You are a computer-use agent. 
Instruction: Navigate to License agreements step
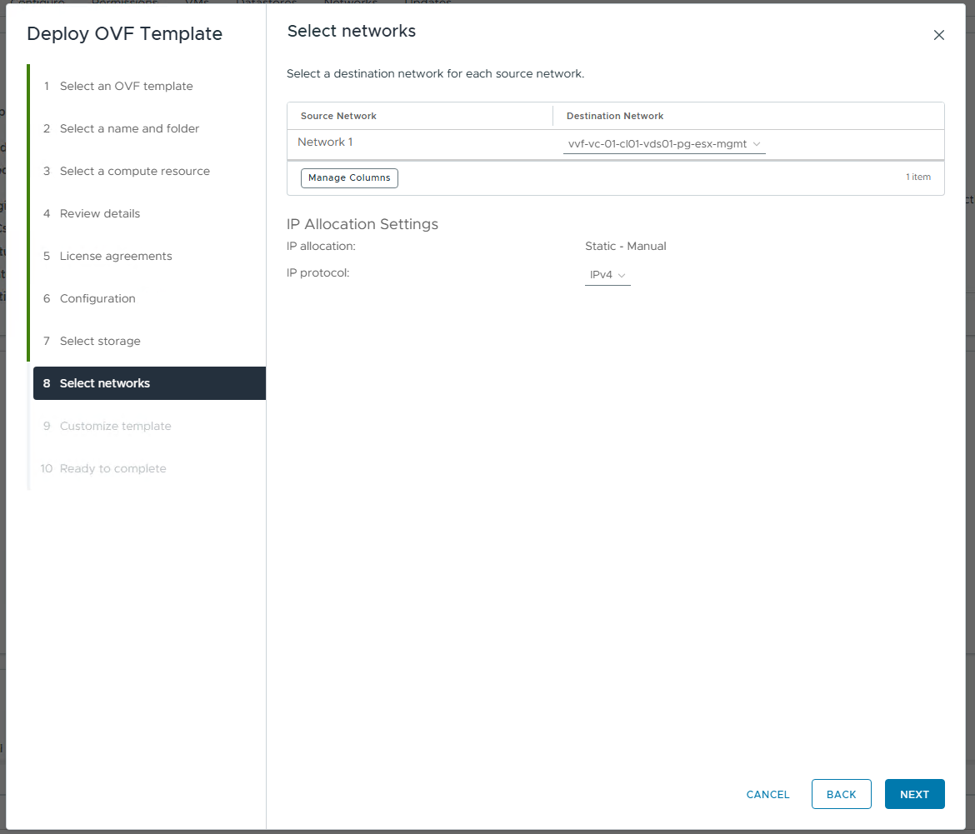(x=116, y=256)
